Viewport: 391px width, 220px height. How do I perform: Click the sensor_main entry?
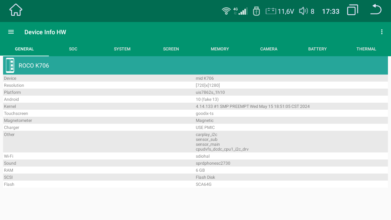[x=208, y=144]
